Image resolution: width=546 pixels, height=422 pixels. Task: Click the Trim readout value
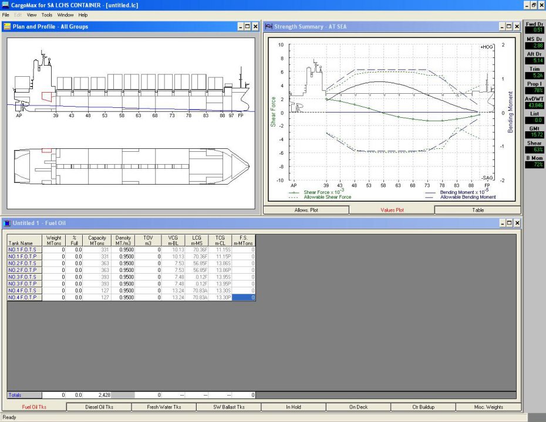534,75
